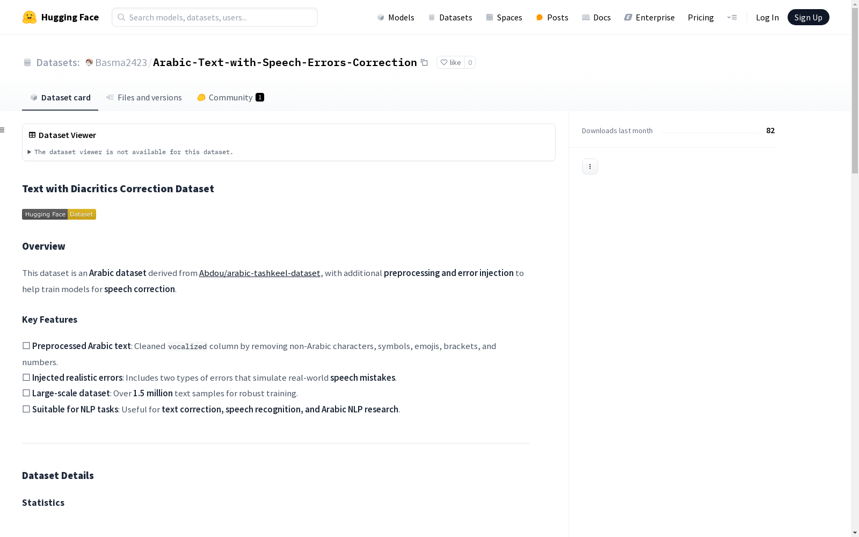Open Enterprise in the top navigation

(x=649, y=17)
